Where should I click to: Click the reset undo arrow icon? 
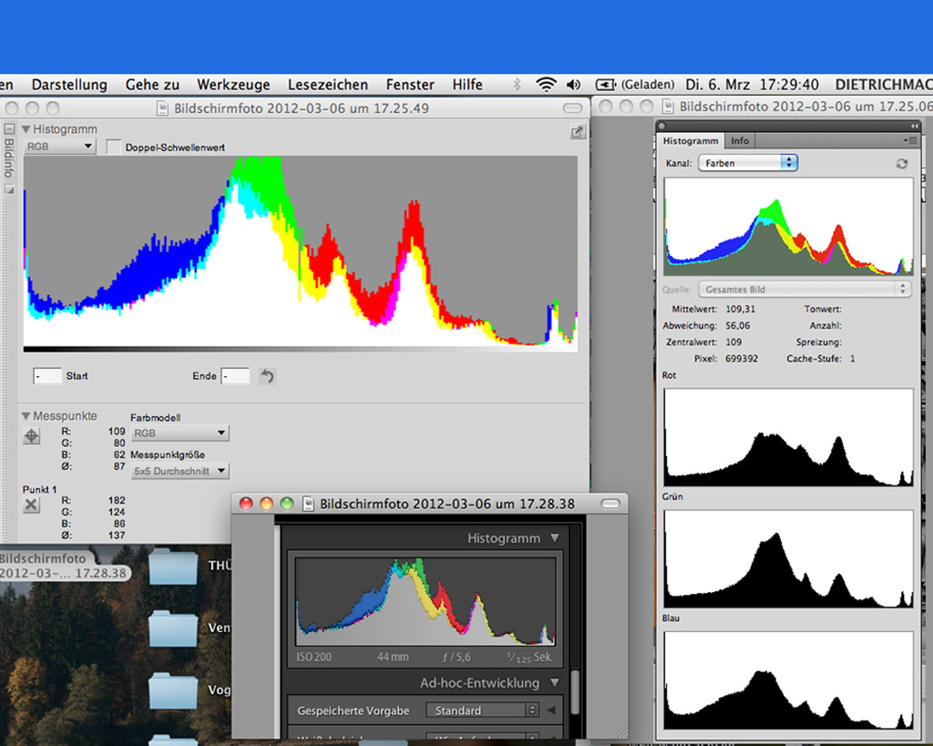coord(267,376)
